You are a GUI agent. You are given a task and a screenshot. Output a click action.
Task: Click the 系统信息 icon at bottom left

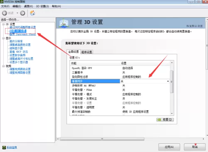coord(4,147)
